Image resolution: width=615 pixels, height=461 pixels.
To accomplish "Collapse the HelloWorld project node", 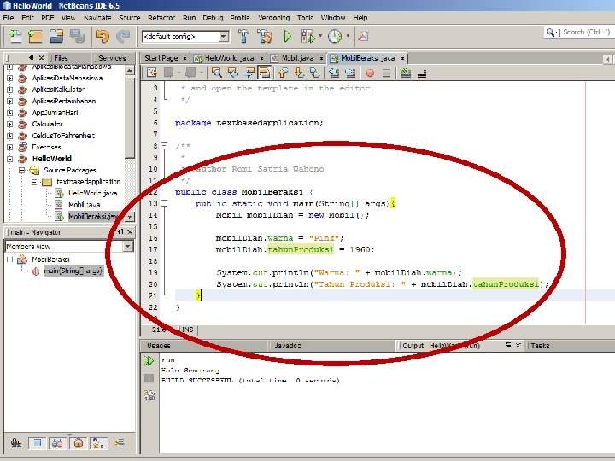I will pos(9,159).
